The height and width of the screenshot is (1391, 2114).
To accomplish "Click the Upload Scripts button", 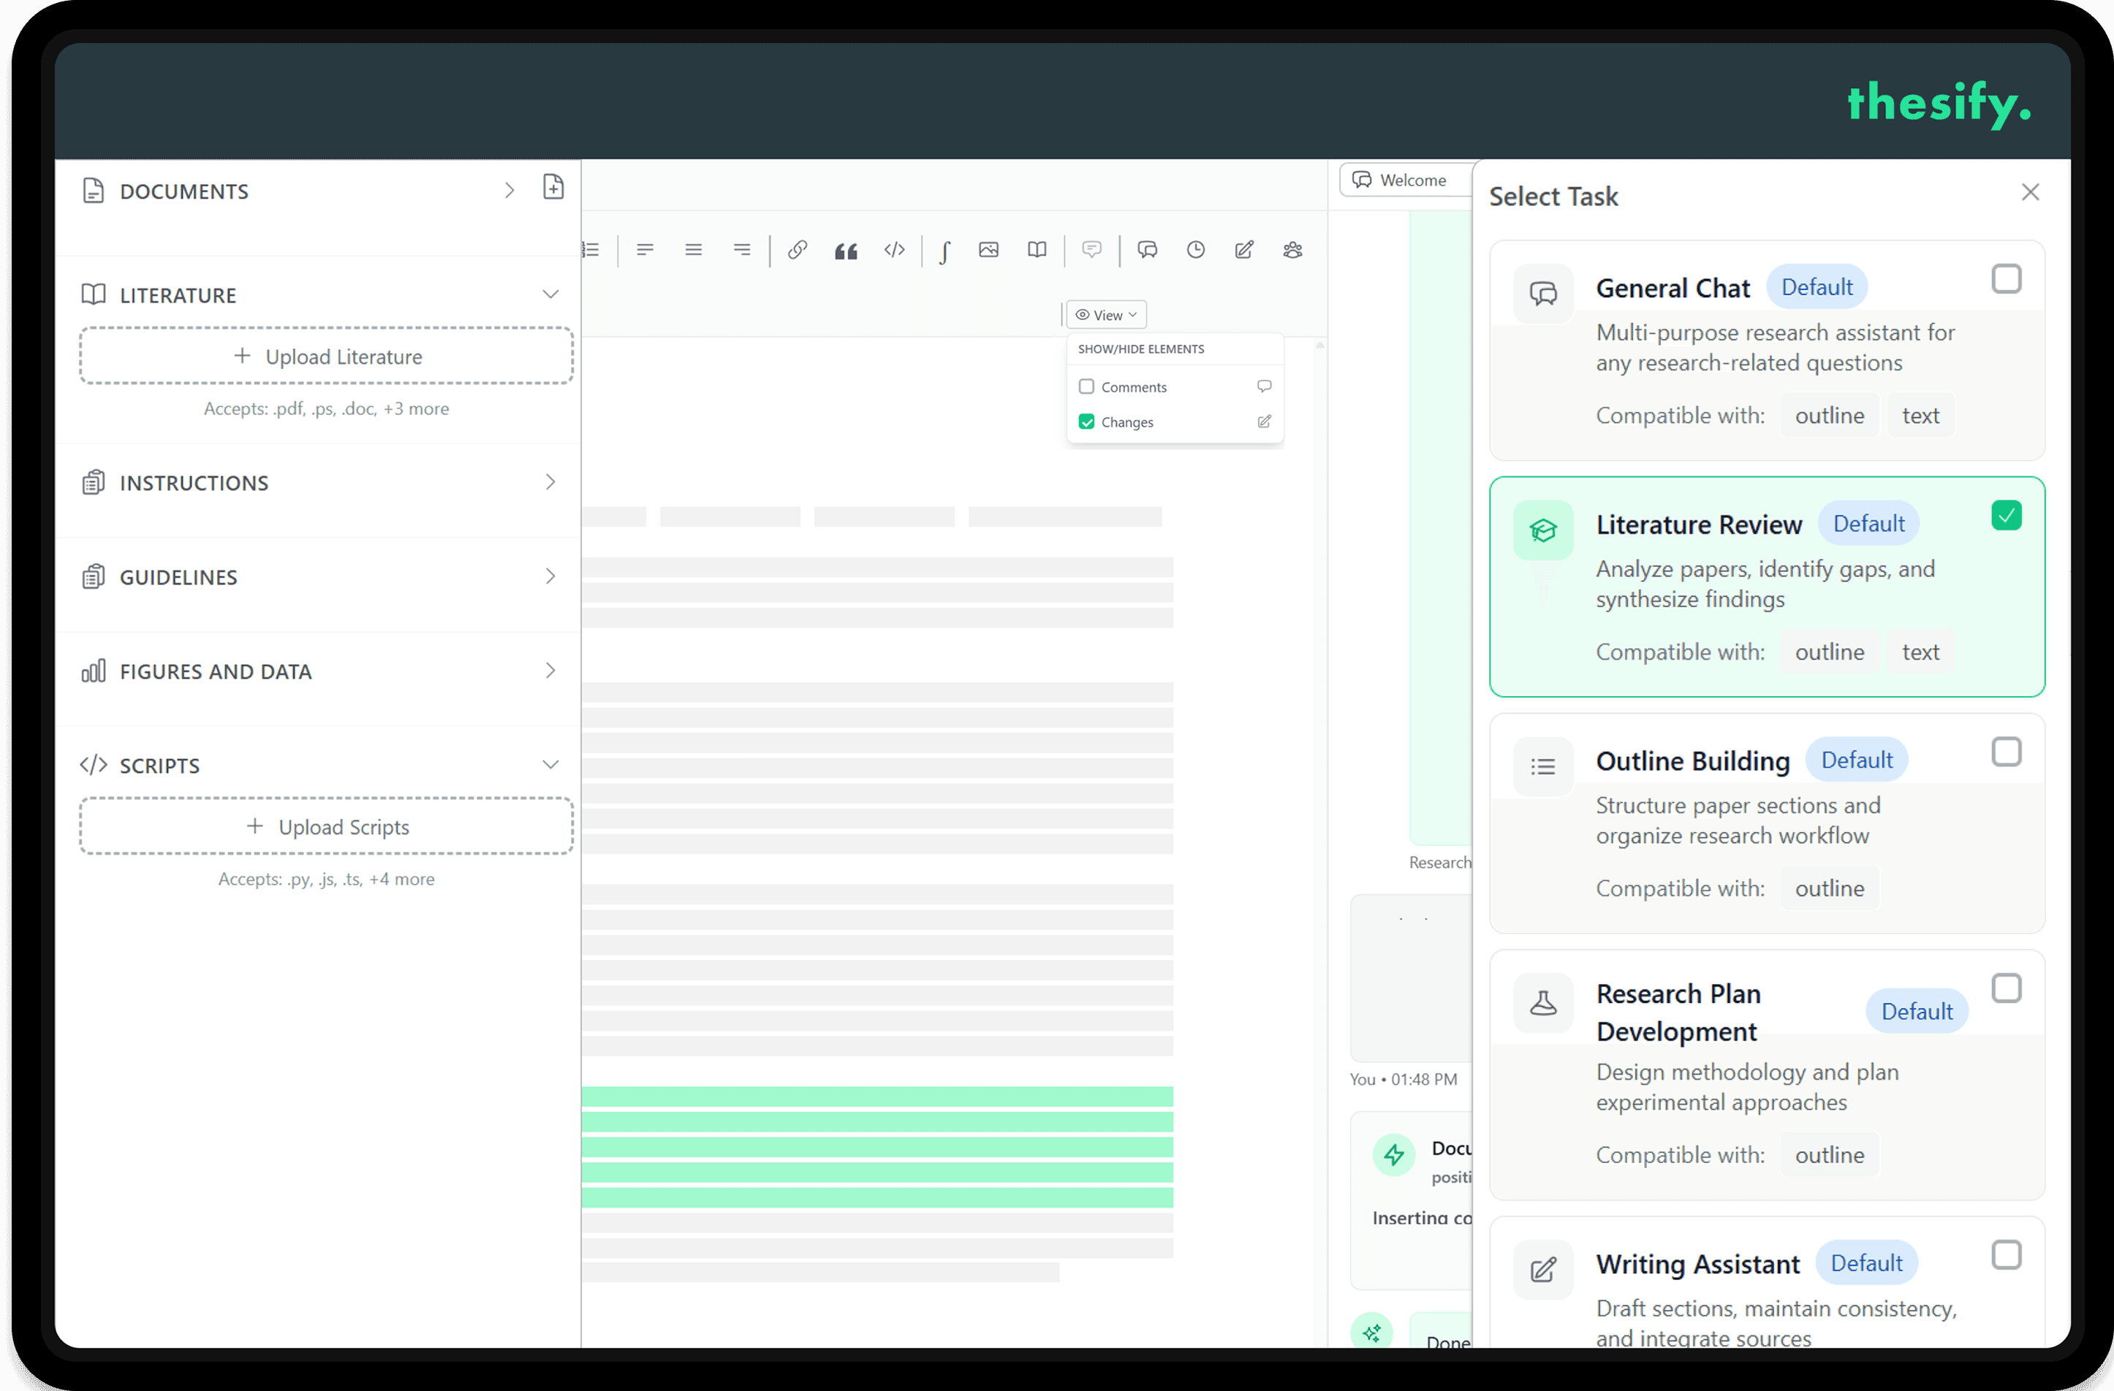I will pyautogui.click(x=326, y=826).
